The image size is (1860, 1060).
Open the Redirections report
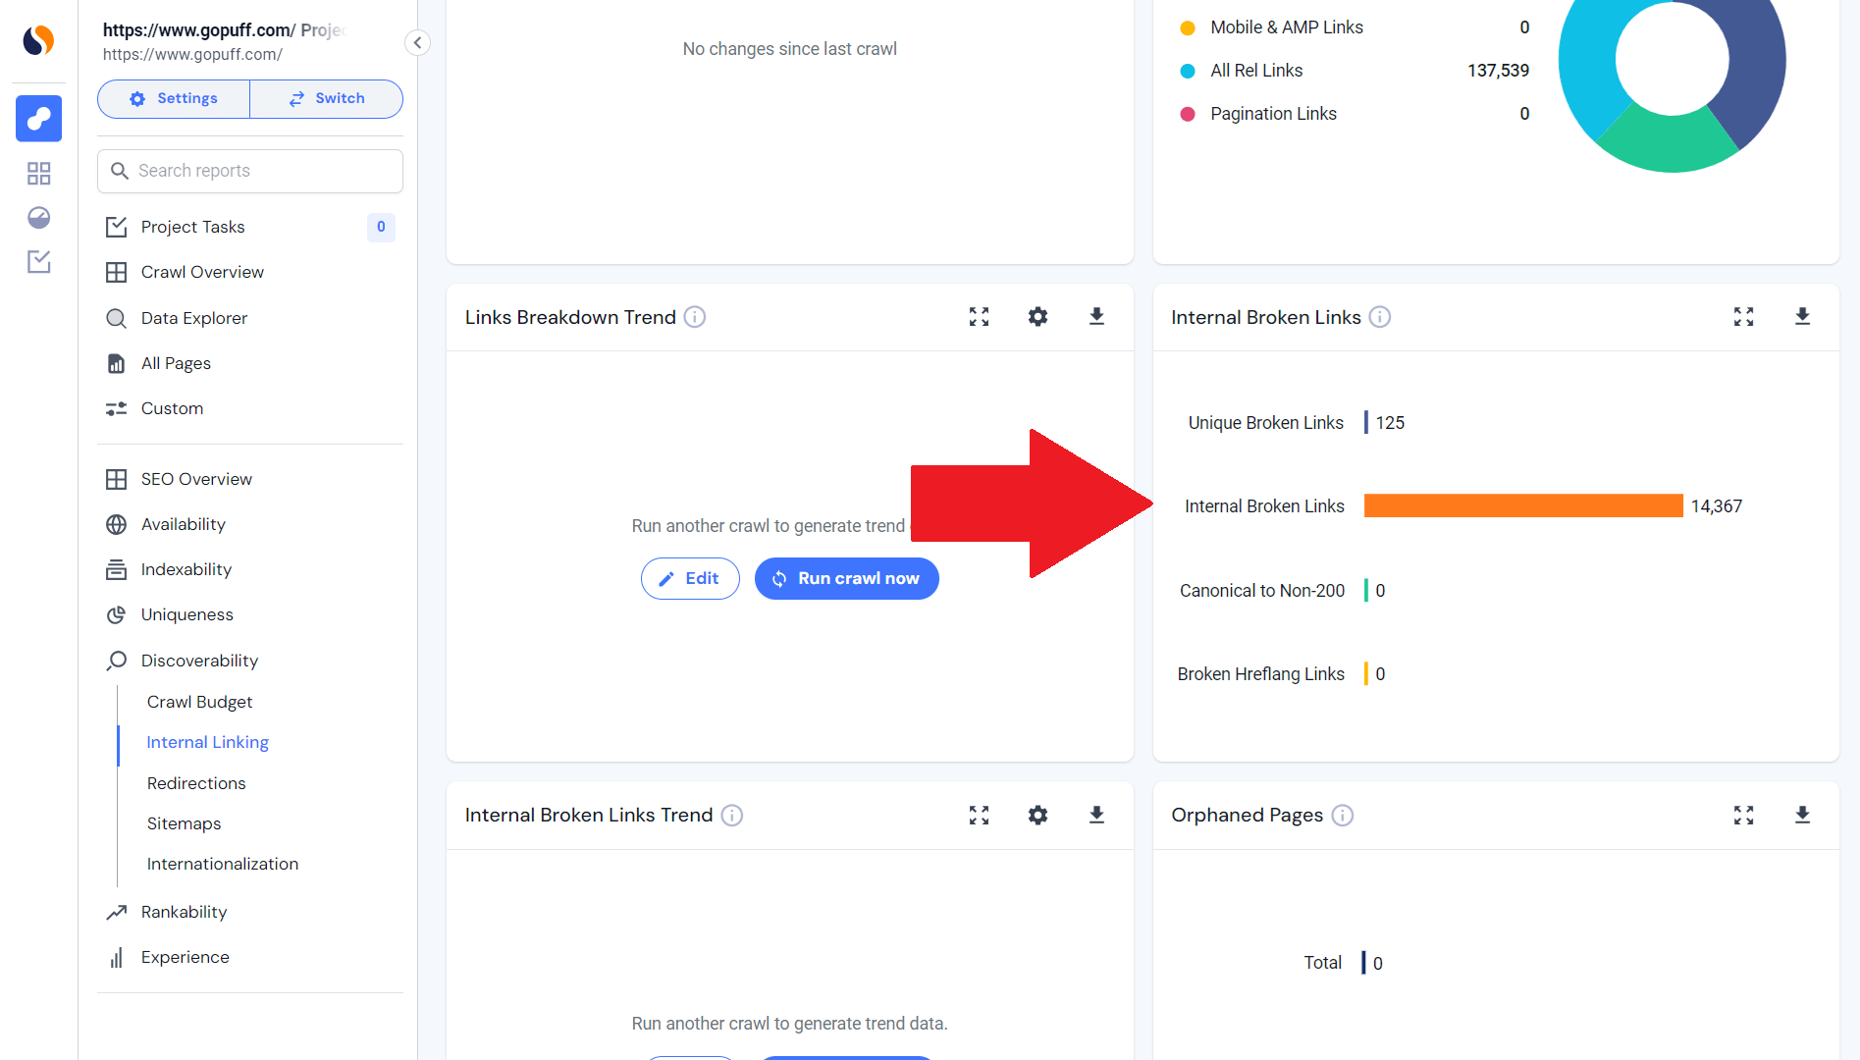click(x=195, y=782)
